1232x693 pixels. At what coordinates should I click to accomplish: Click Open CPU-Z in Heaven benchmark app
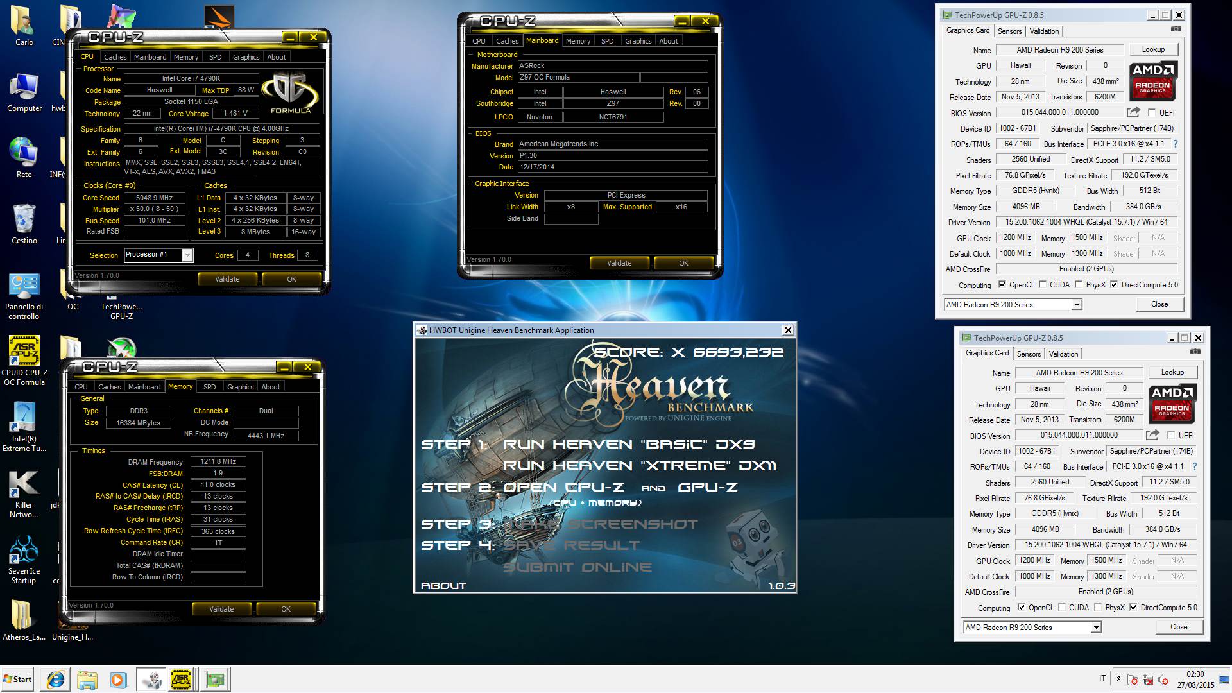pos(563,488)
